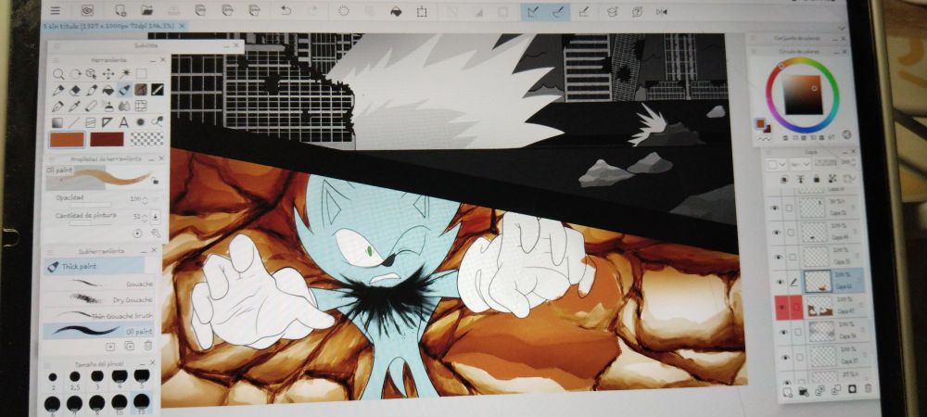Add new raster layer icon at layer panel bottom

click(x=787, y=390)
